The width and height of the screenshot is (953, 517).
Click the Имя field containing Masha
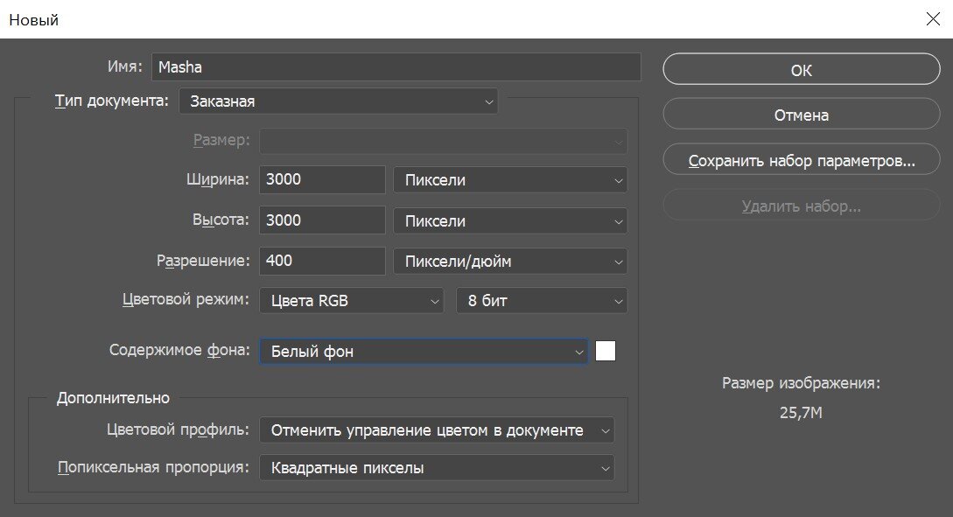tap(396, 66)
